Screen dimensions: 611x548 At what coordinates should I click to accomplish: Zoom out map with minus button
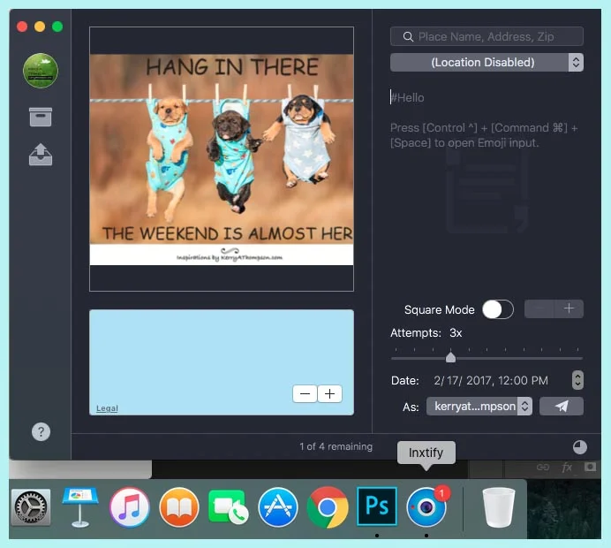[x=305, y=394]
